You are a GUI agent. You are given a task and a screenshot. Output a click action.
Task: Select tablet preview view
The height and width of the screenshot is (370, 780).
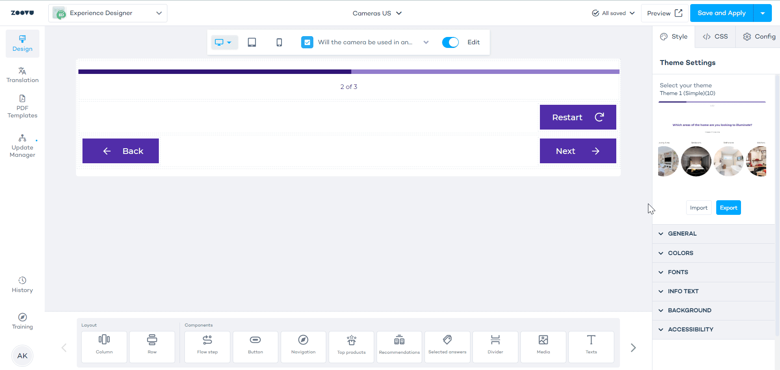coord(252,42)
